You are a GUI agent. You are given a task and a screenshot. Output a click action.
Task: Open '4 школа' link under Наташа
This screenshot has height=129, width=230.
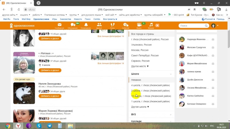(46, 65)
